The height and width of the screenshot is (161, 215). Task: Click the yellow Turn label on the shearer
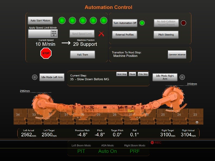[131, 111]
